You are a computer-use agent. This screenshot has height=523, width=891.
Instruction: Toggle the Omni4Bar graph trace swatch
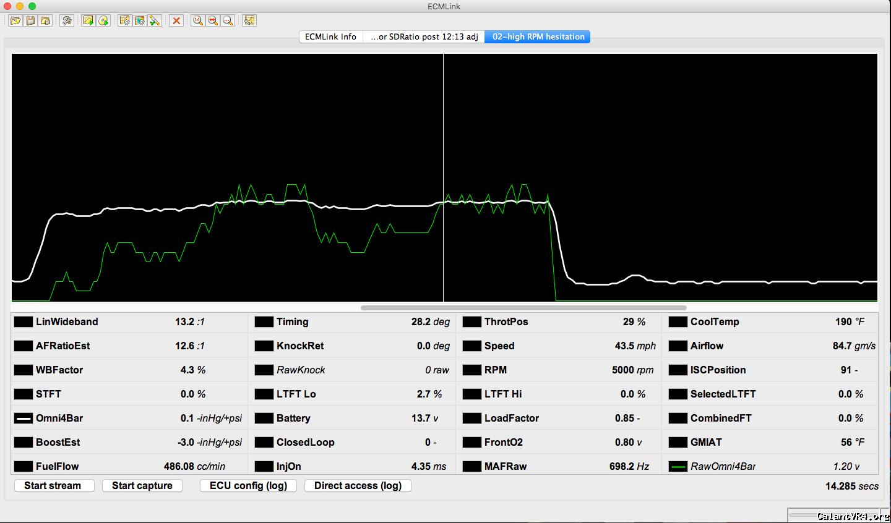(24, 419)
